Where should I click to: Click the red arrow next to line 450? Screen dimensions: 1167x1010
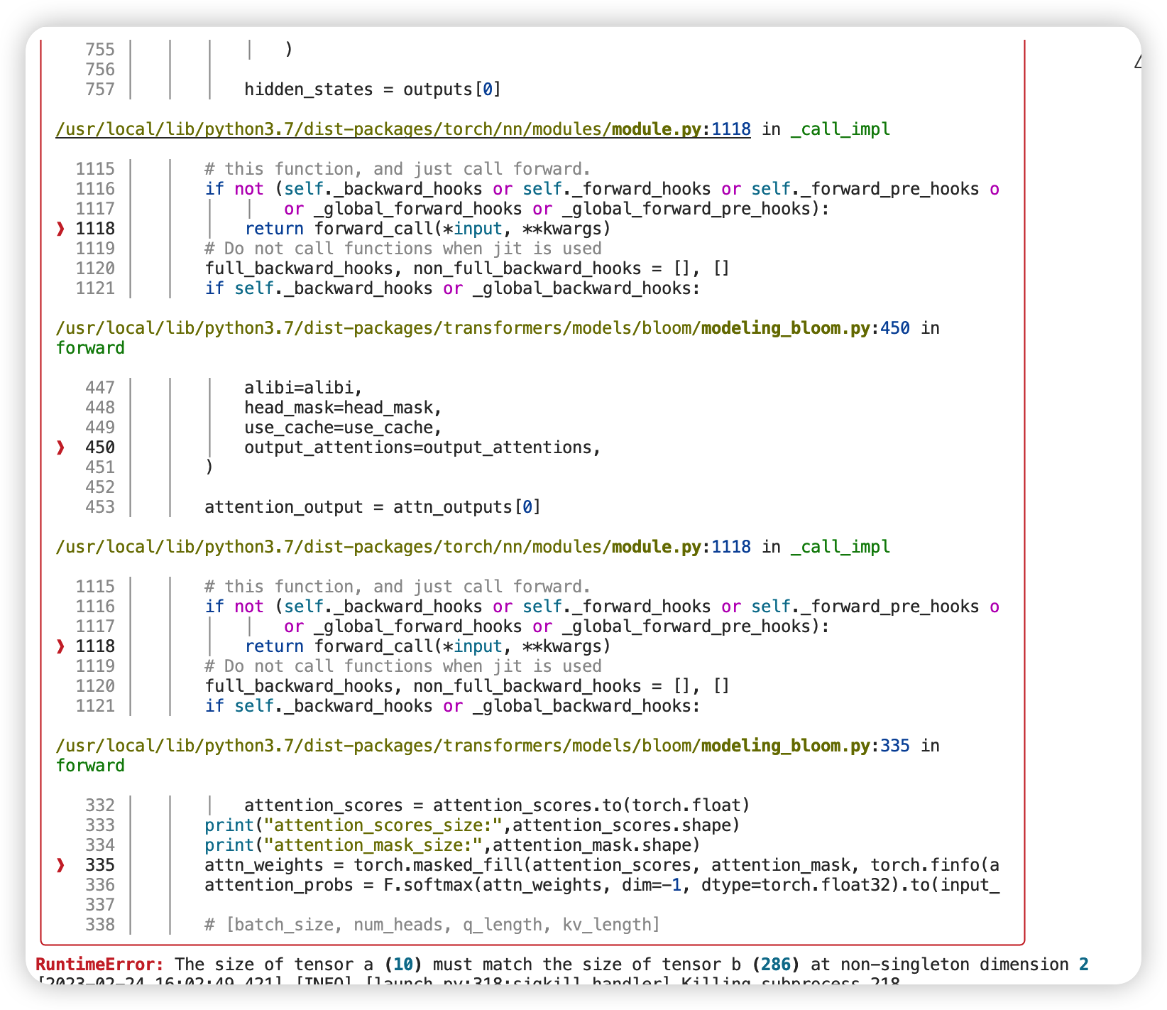pos(60,447)
